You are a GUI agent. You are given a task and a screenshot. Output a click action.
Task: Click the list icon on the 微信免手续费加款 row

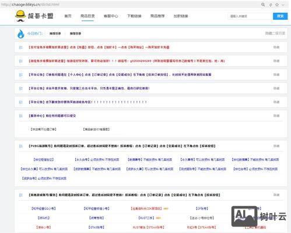pos(20,61)
